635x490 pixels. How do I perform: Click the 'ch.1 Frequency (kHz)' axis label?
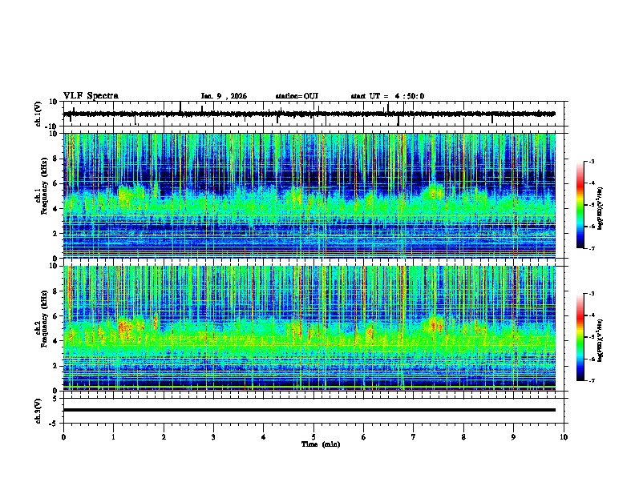click(42, 186)
